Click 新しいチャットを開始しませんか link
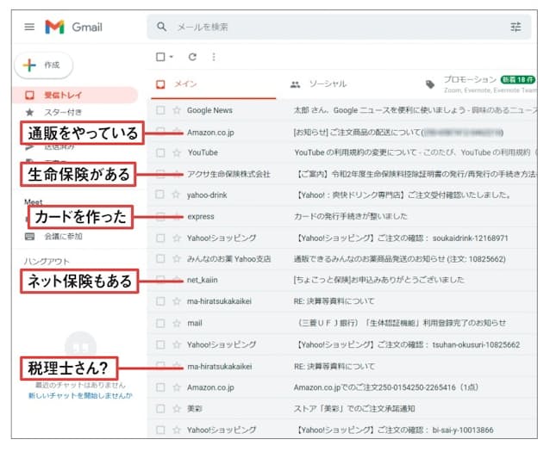 pos(80,396)
